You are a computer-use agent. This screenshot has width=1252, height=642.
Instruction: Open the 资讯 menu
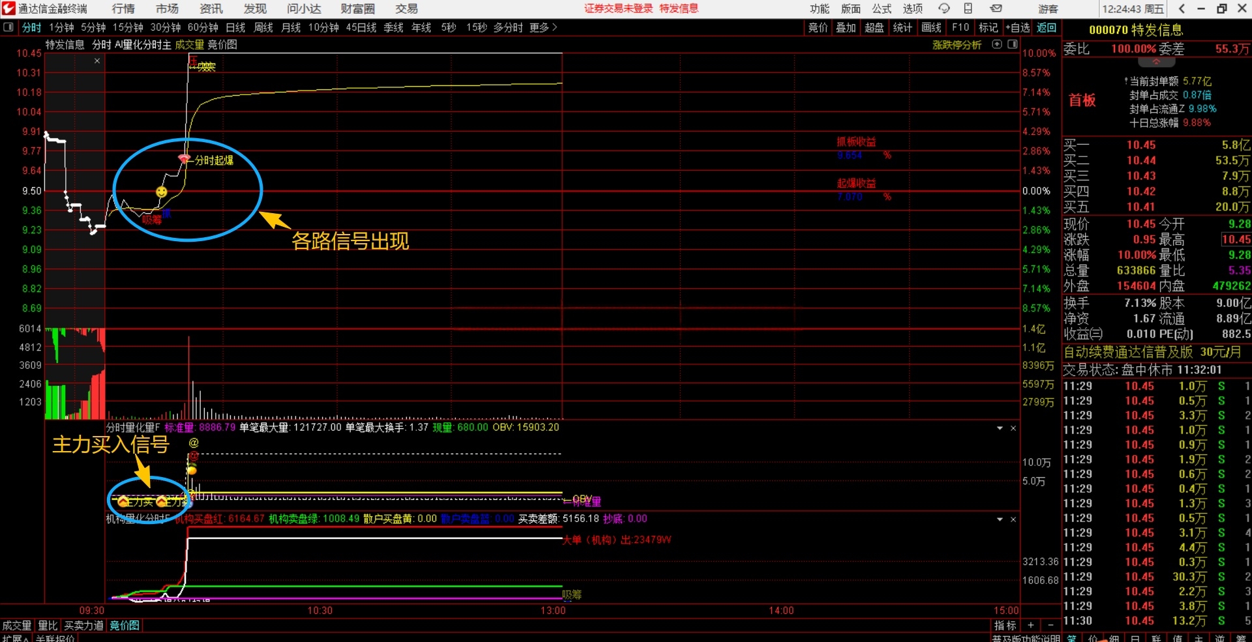tap(211, 8)
